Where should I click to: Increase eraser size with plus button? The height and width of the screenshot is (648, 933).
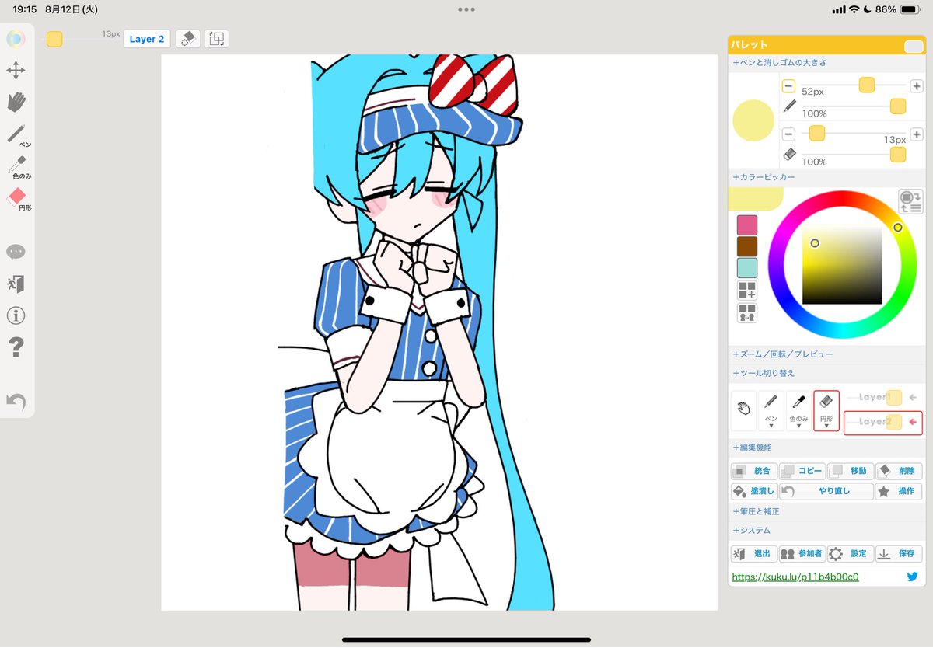point(917,134)
